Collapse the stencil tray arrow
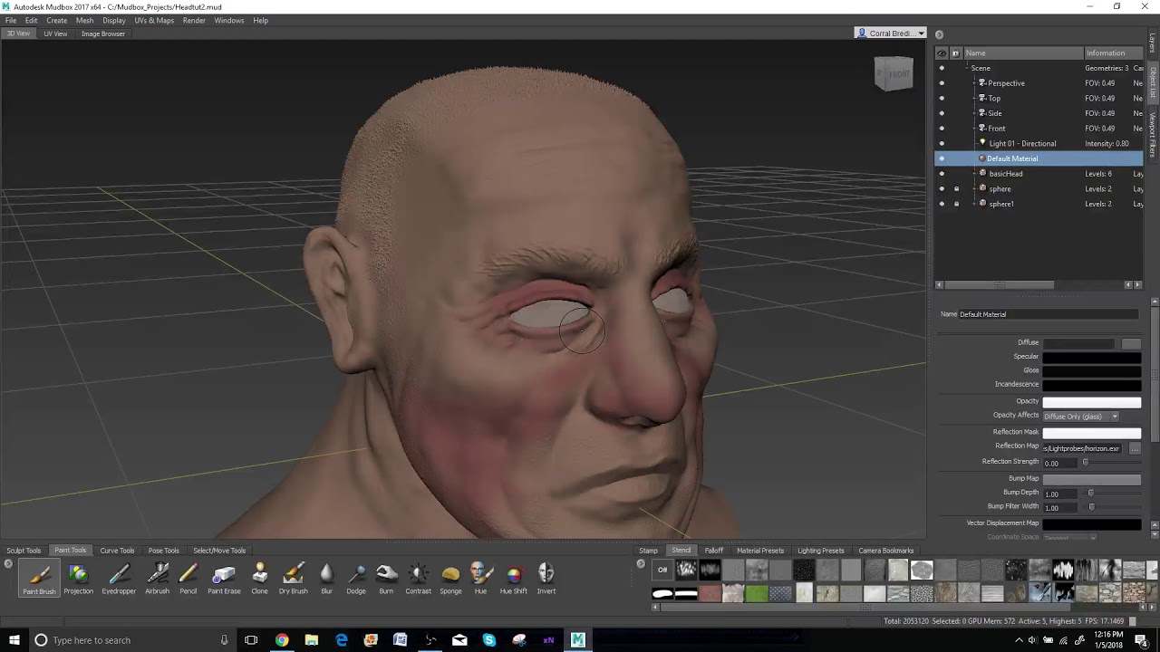Viewport: 1160px width, 652px height. click(641, 564)
